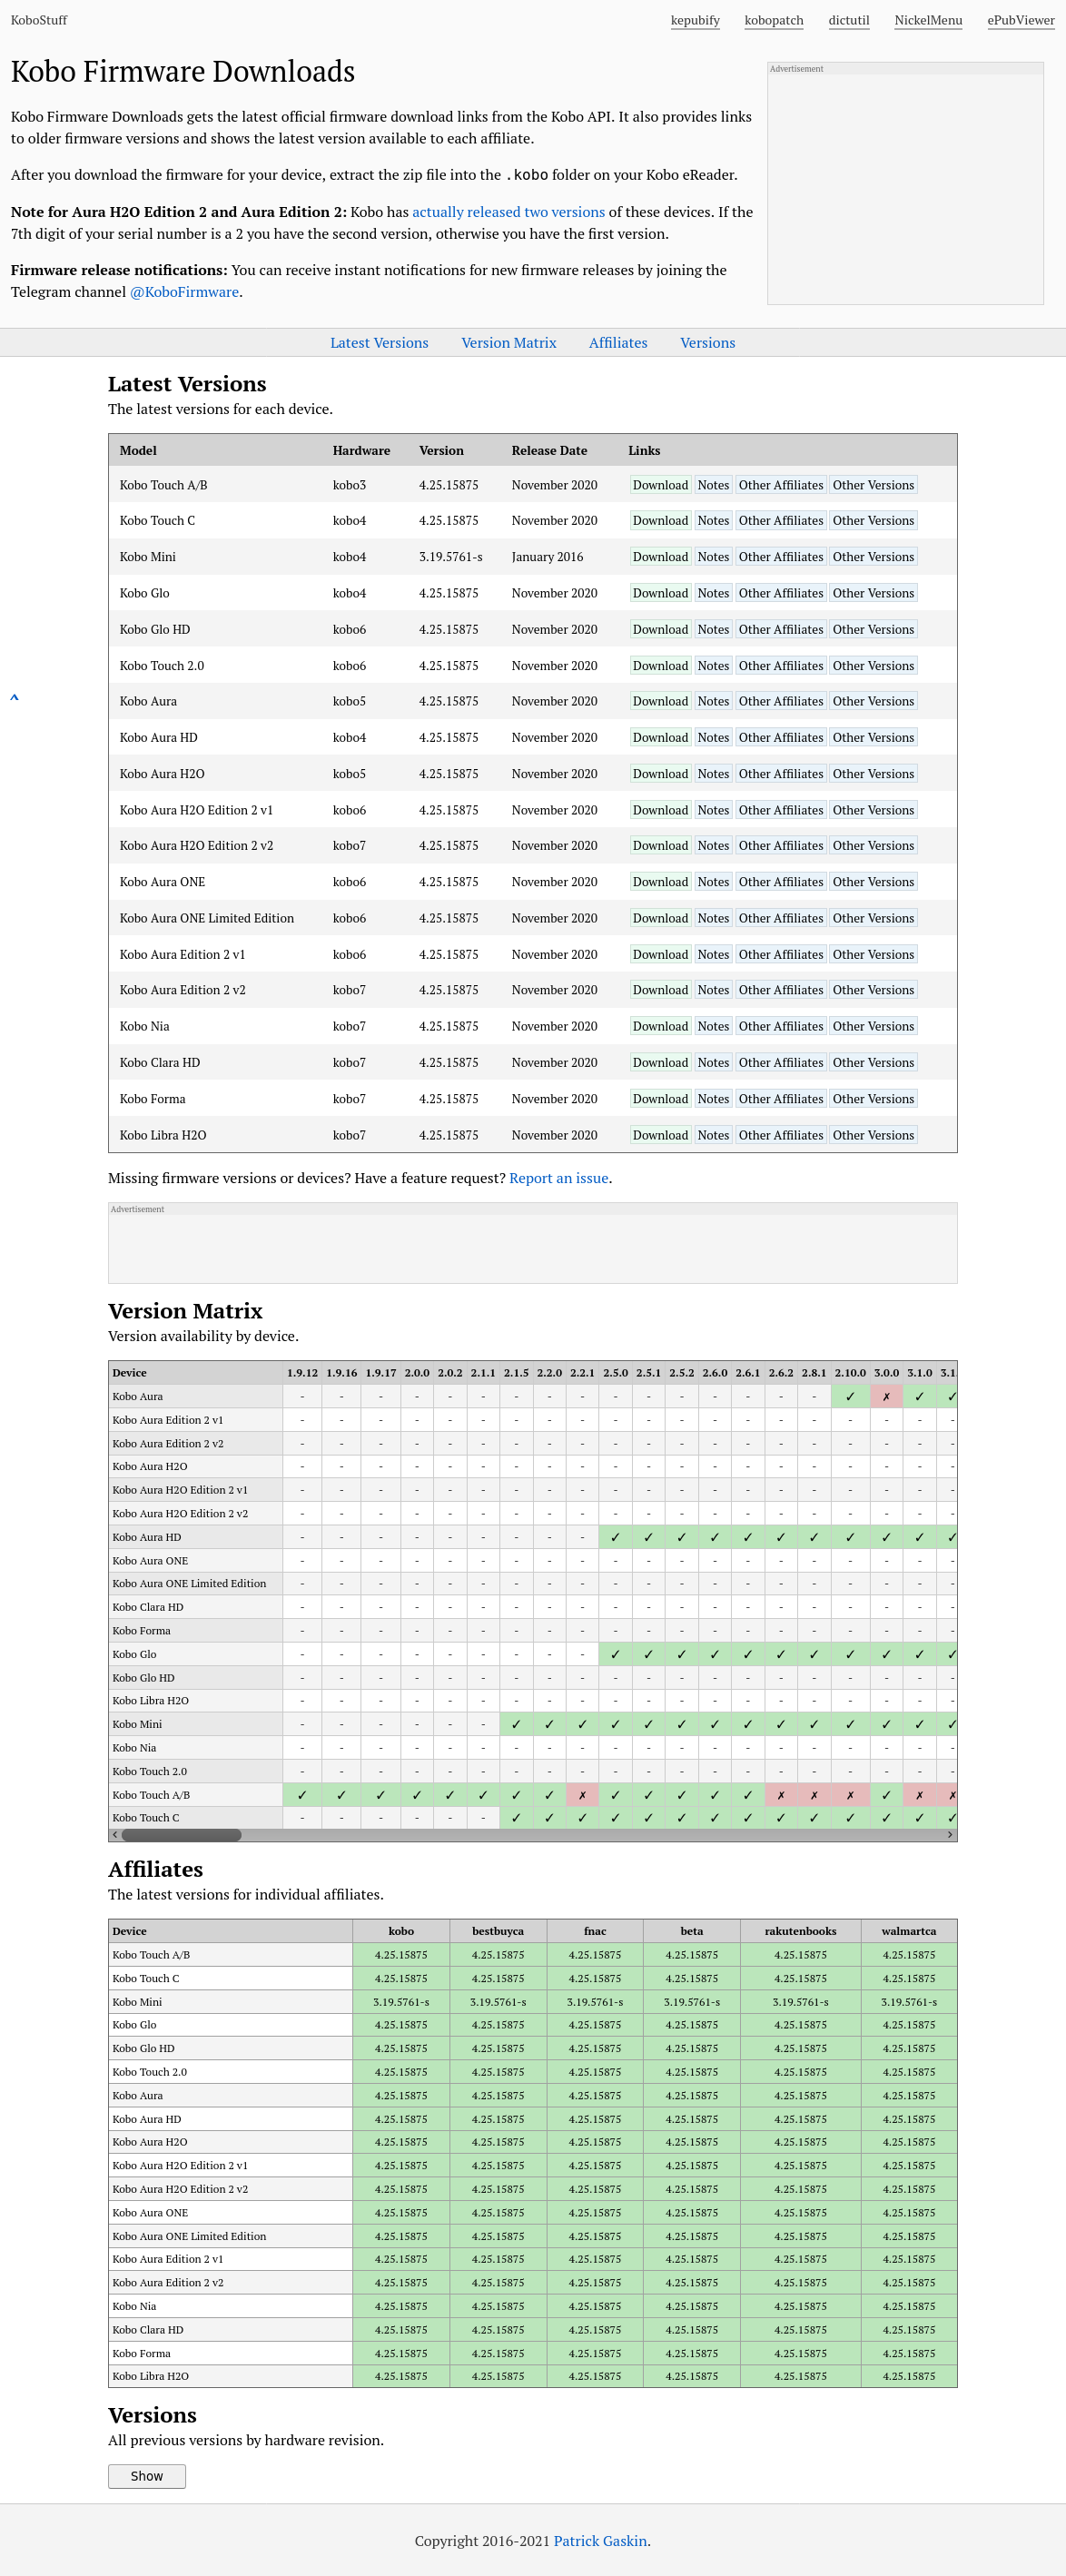Click Kobo Mini kobo affiliate 3.19.5761-s cell

coord(401,2002)
